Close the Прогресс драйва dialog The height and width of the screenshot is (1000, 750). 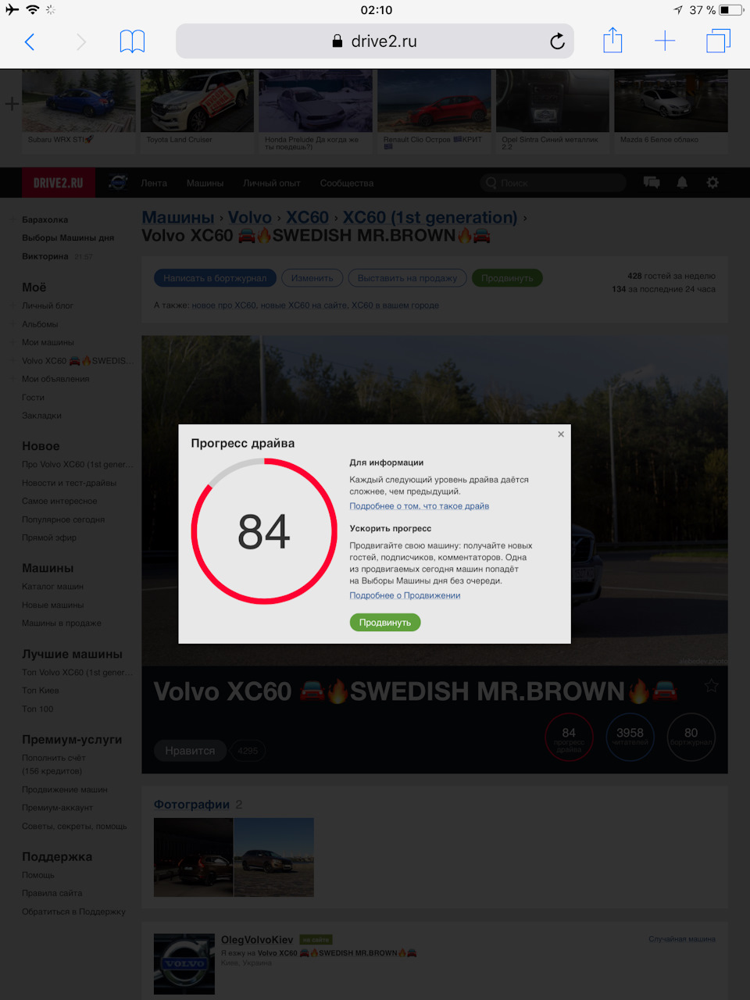pos(561,434)
